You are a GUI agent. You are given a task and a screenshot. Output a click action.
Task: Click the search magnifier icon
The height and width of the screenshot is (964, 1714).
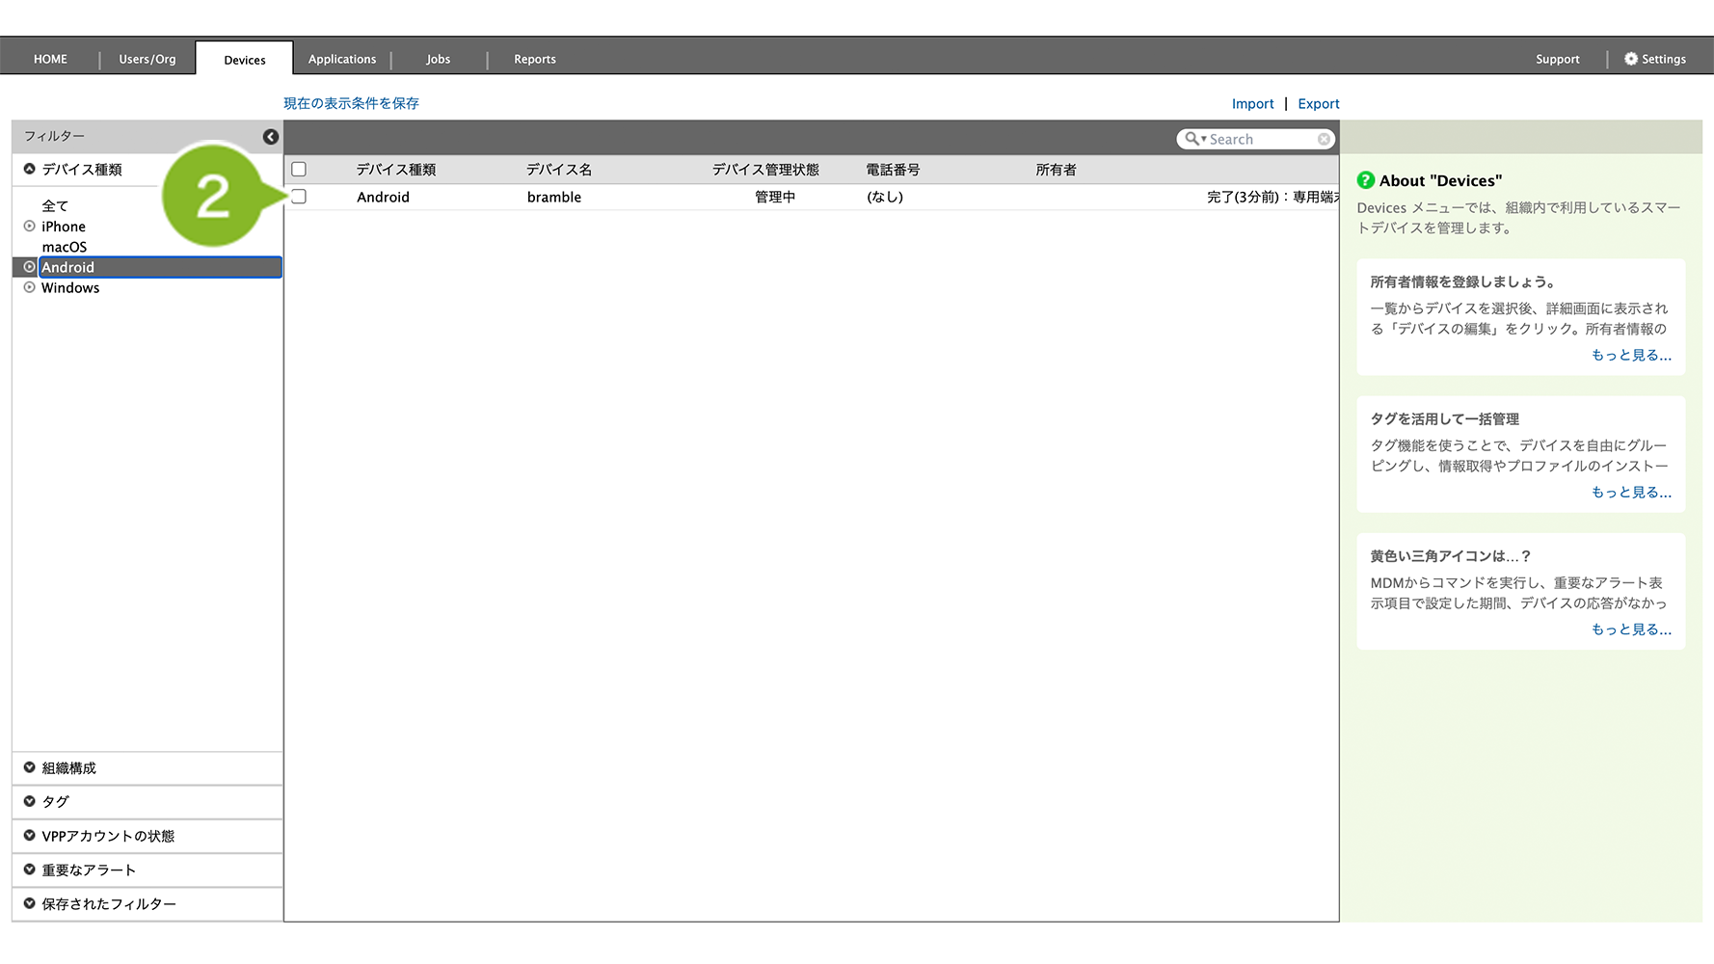click(x=1192, y=139)
